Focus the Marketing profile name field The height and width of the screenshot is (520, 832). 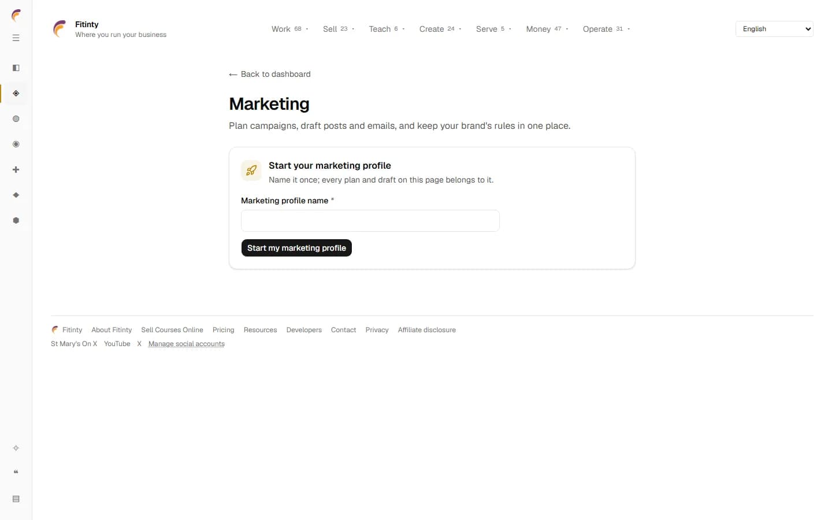[x=370, y=221]
